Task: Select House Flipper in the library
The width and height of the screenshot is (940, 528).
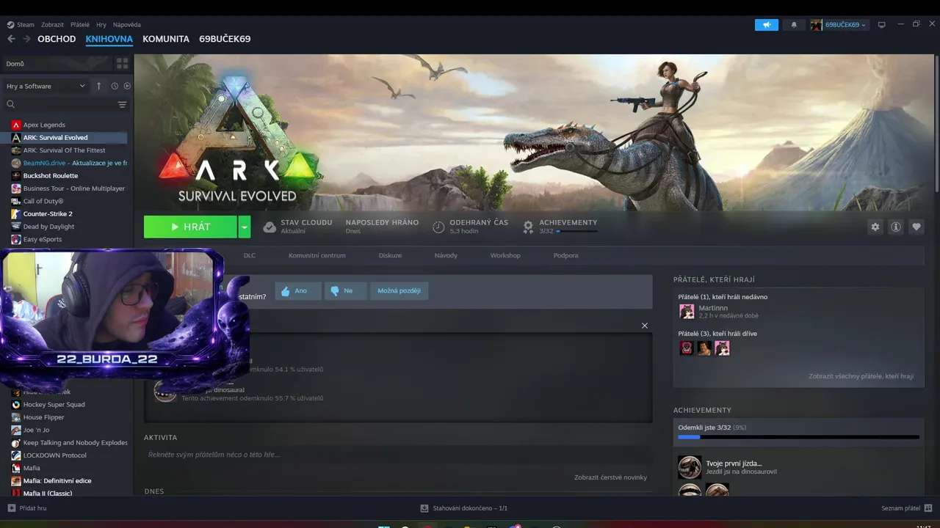Action: 43,417
